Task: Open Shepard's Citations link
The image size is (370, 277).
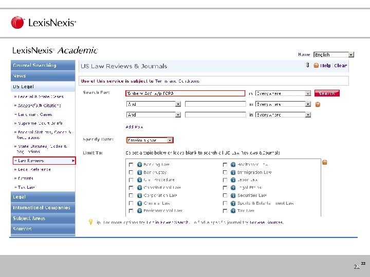Action: click(39, 106)
